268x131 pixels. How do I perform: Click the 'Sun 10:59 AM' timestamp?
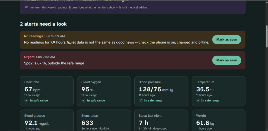[x=54, y=36]
